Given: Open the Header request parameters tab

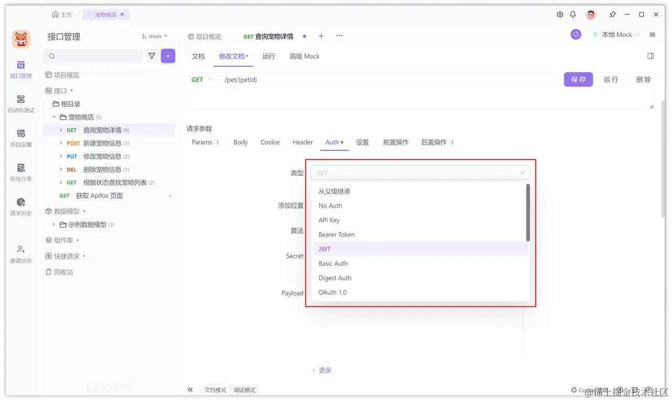Looking at the screenshot, I should pyautogui.click(x=302, y=142).
